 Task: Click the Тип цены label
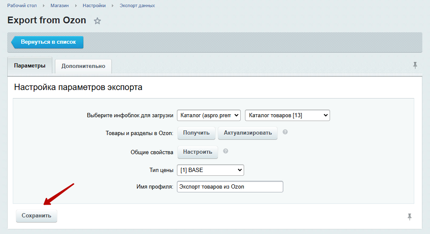pyautogui.click(x=161, y=170)
